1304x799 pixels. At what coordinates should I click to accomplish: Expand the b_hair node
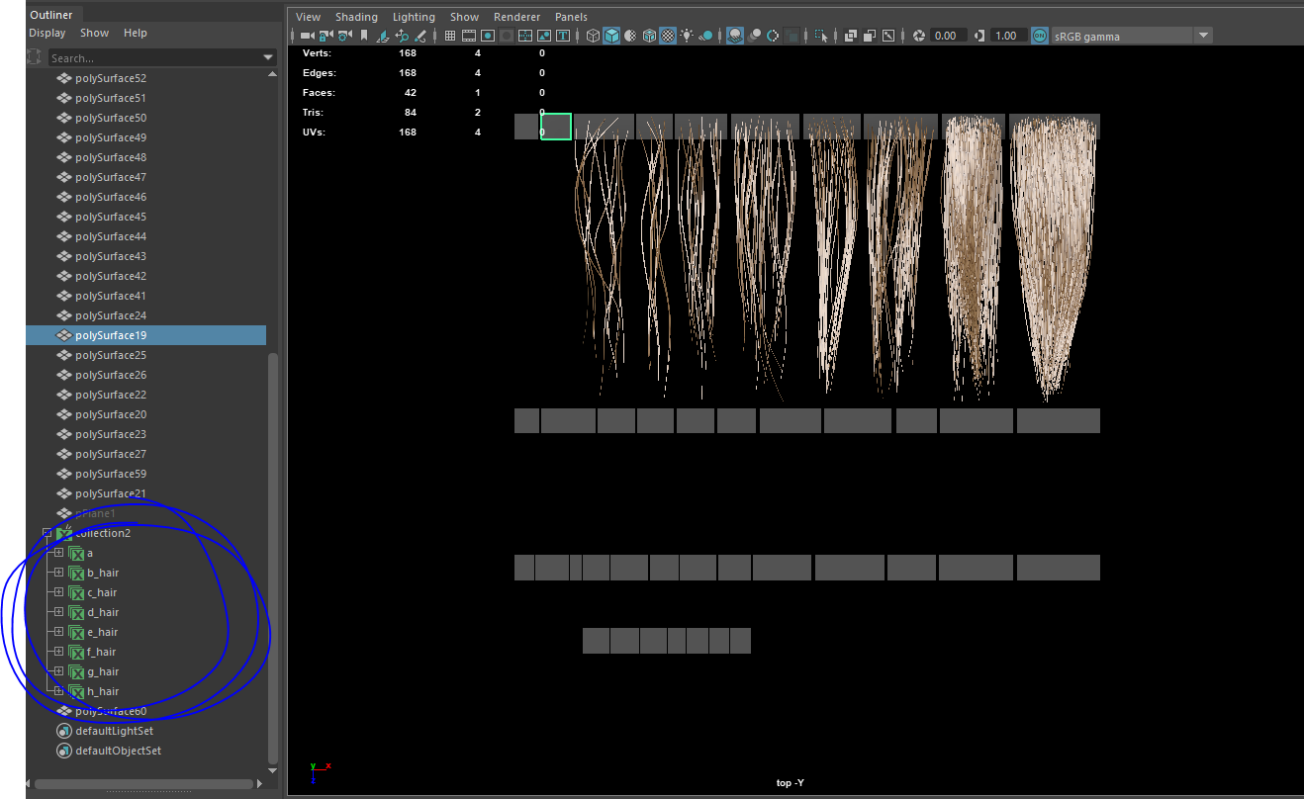[58, 573]
